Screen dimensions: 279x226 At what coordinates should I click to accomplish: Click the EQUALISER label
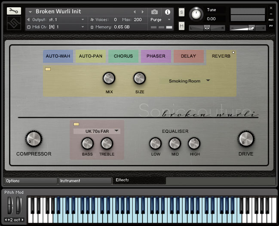coord(175,131)
